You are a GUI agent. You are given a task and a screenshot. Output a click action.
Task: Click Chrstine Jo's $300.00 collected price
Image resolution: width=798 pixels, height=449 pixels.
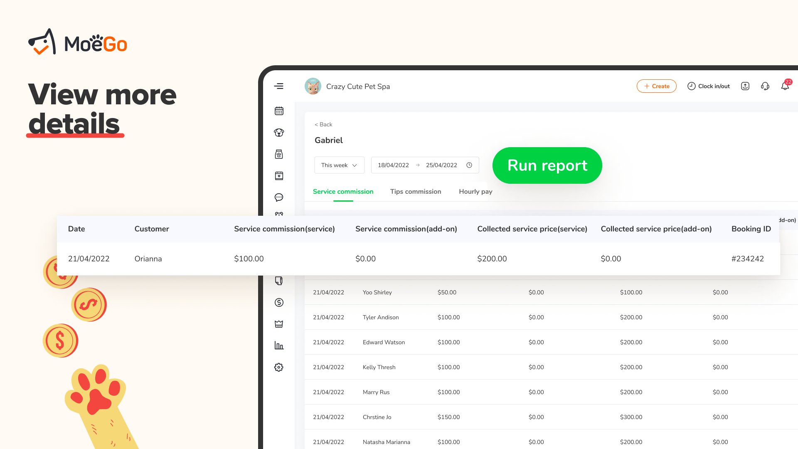[631, 417]
